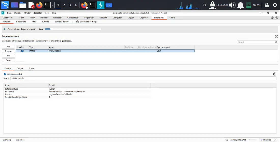Open the notifications bell icon

coord(241,5)
